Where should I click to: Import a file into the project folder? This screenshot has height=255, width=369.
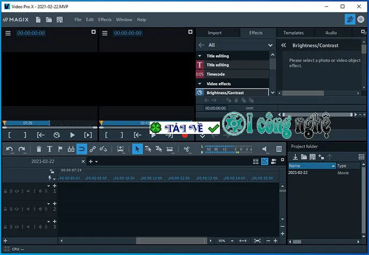pos(295,157)
